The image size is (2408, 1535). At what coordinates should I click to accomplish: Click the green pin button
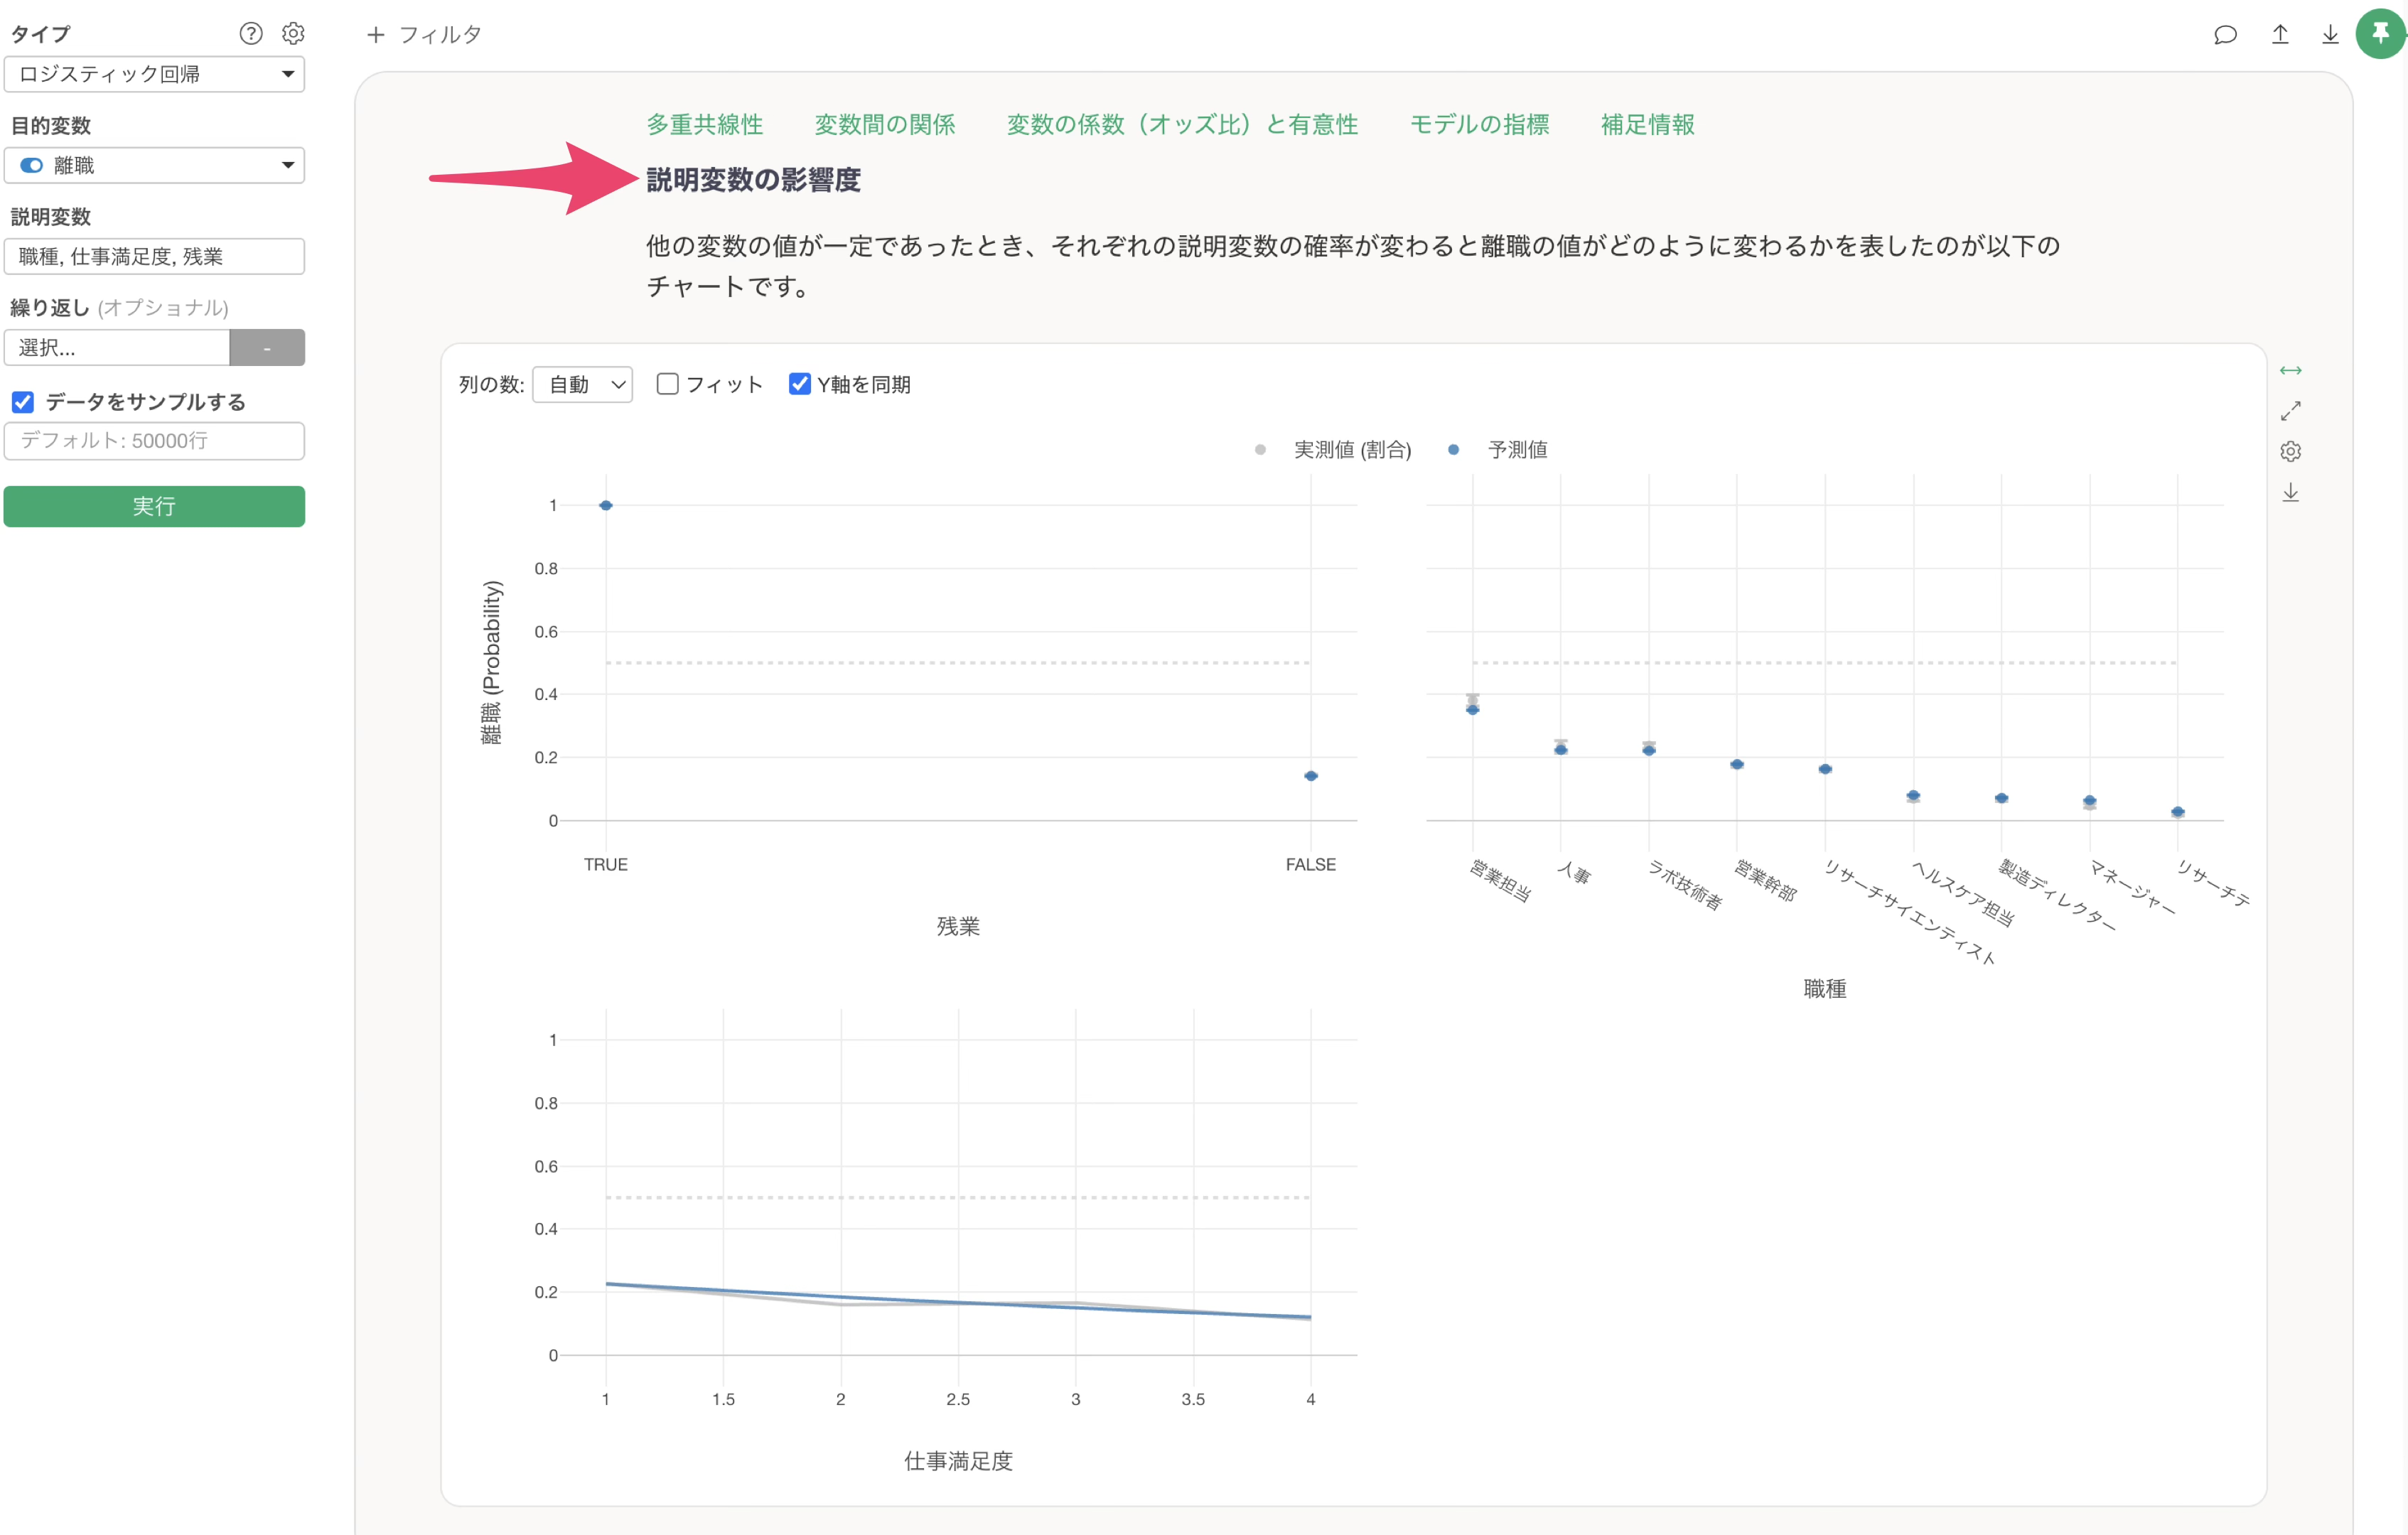(2380, 35)
